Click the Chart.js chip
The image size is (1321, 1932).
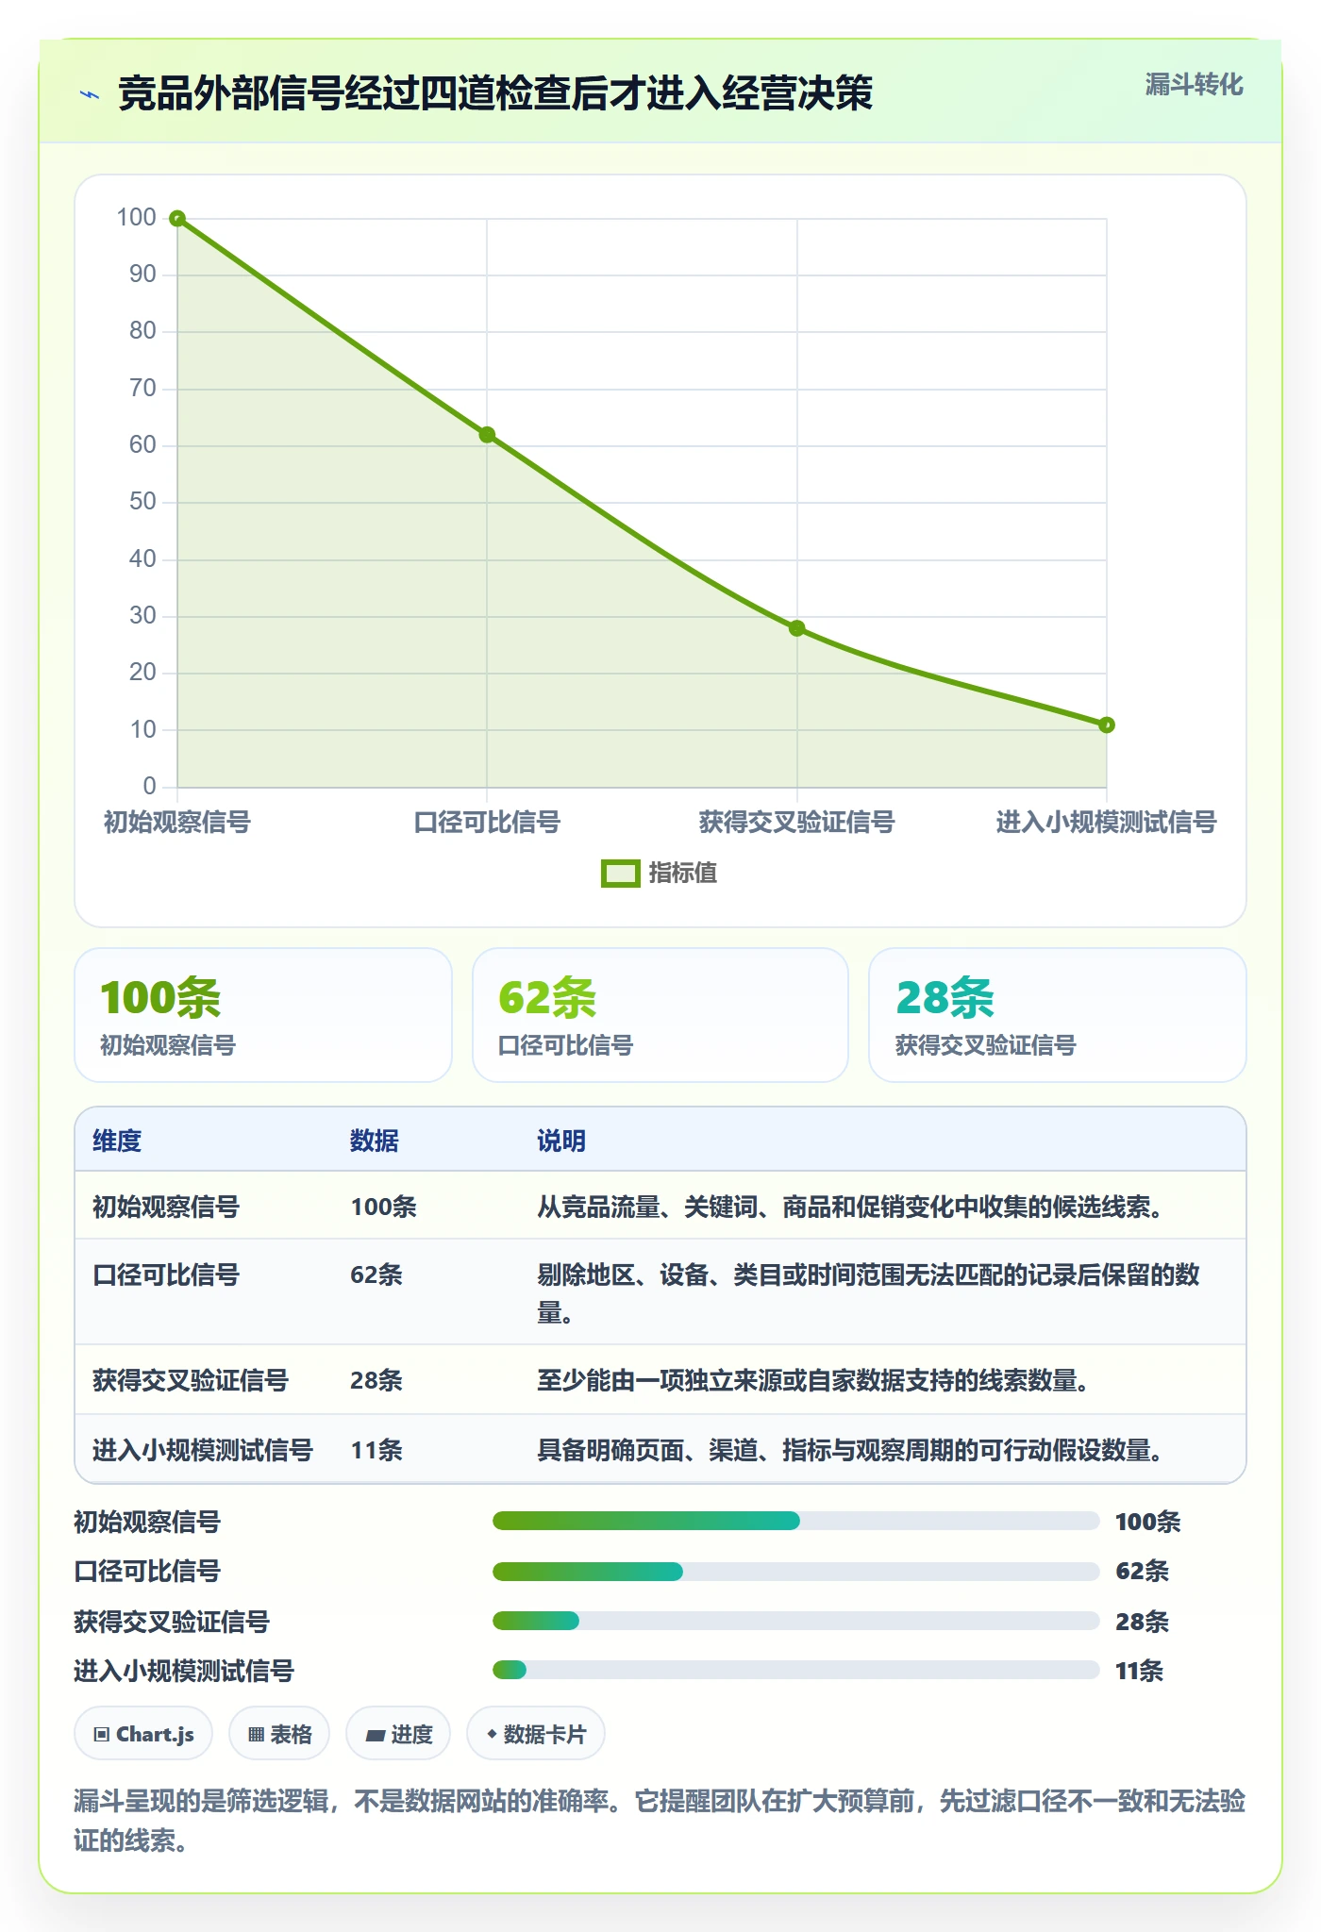coord(143,1734)
